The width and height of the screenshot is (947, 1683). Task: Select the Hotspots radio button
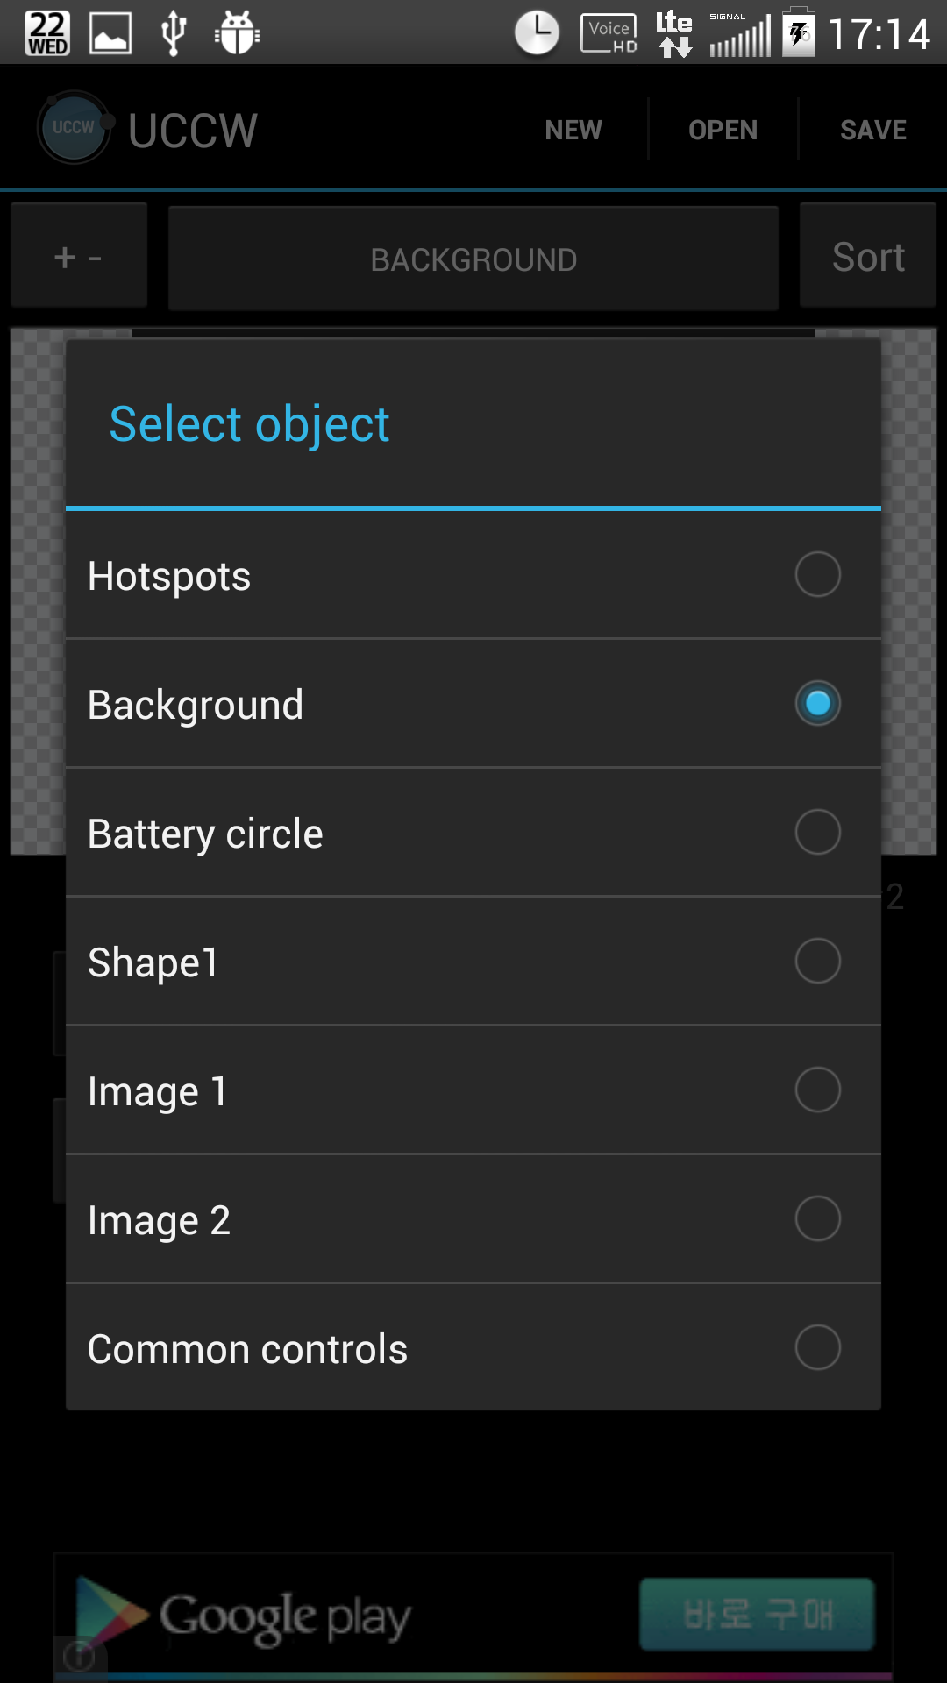pos(817,574)
